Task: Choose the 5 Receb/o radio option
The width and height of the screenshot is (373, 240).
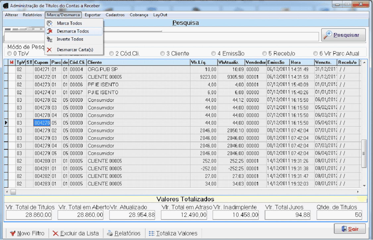Action: 264,54
